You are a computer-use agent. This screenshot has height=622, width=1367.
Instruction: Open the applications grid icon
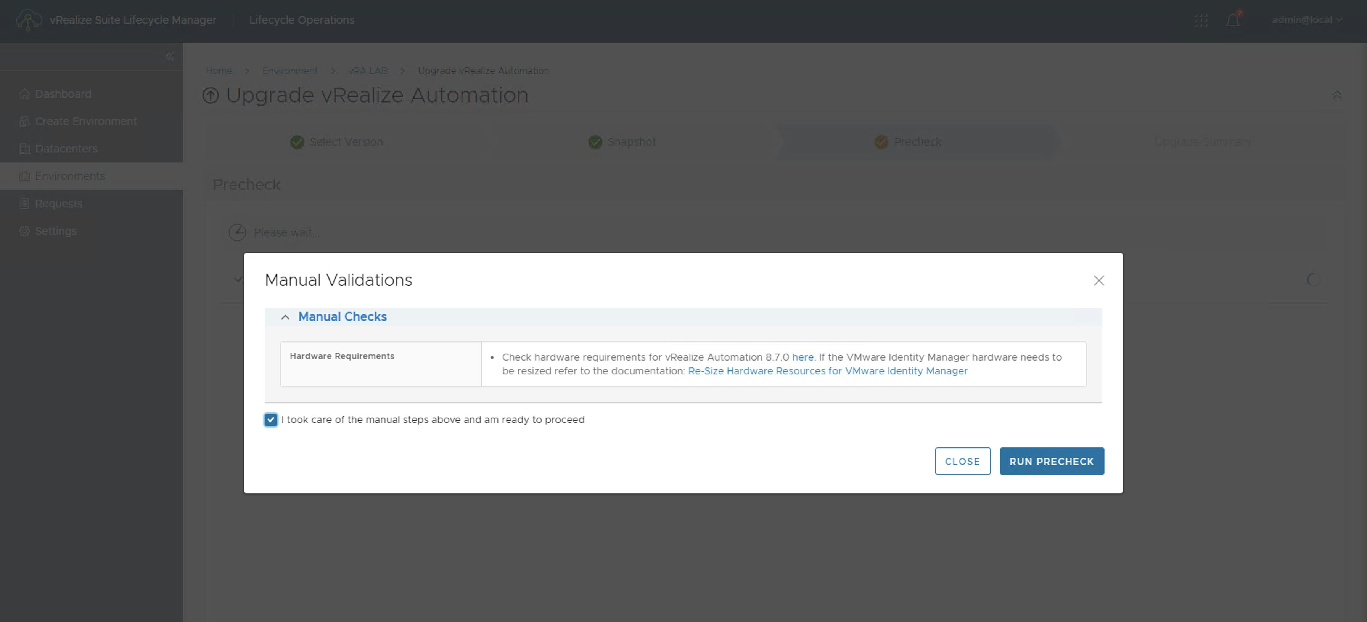coord(1201,20)
